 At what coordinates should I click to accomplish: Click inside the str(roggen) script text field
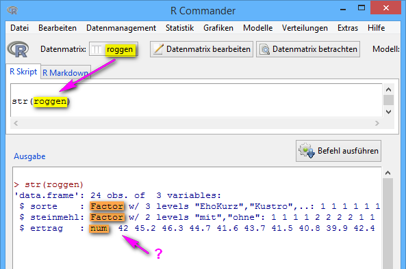(196, 100)
